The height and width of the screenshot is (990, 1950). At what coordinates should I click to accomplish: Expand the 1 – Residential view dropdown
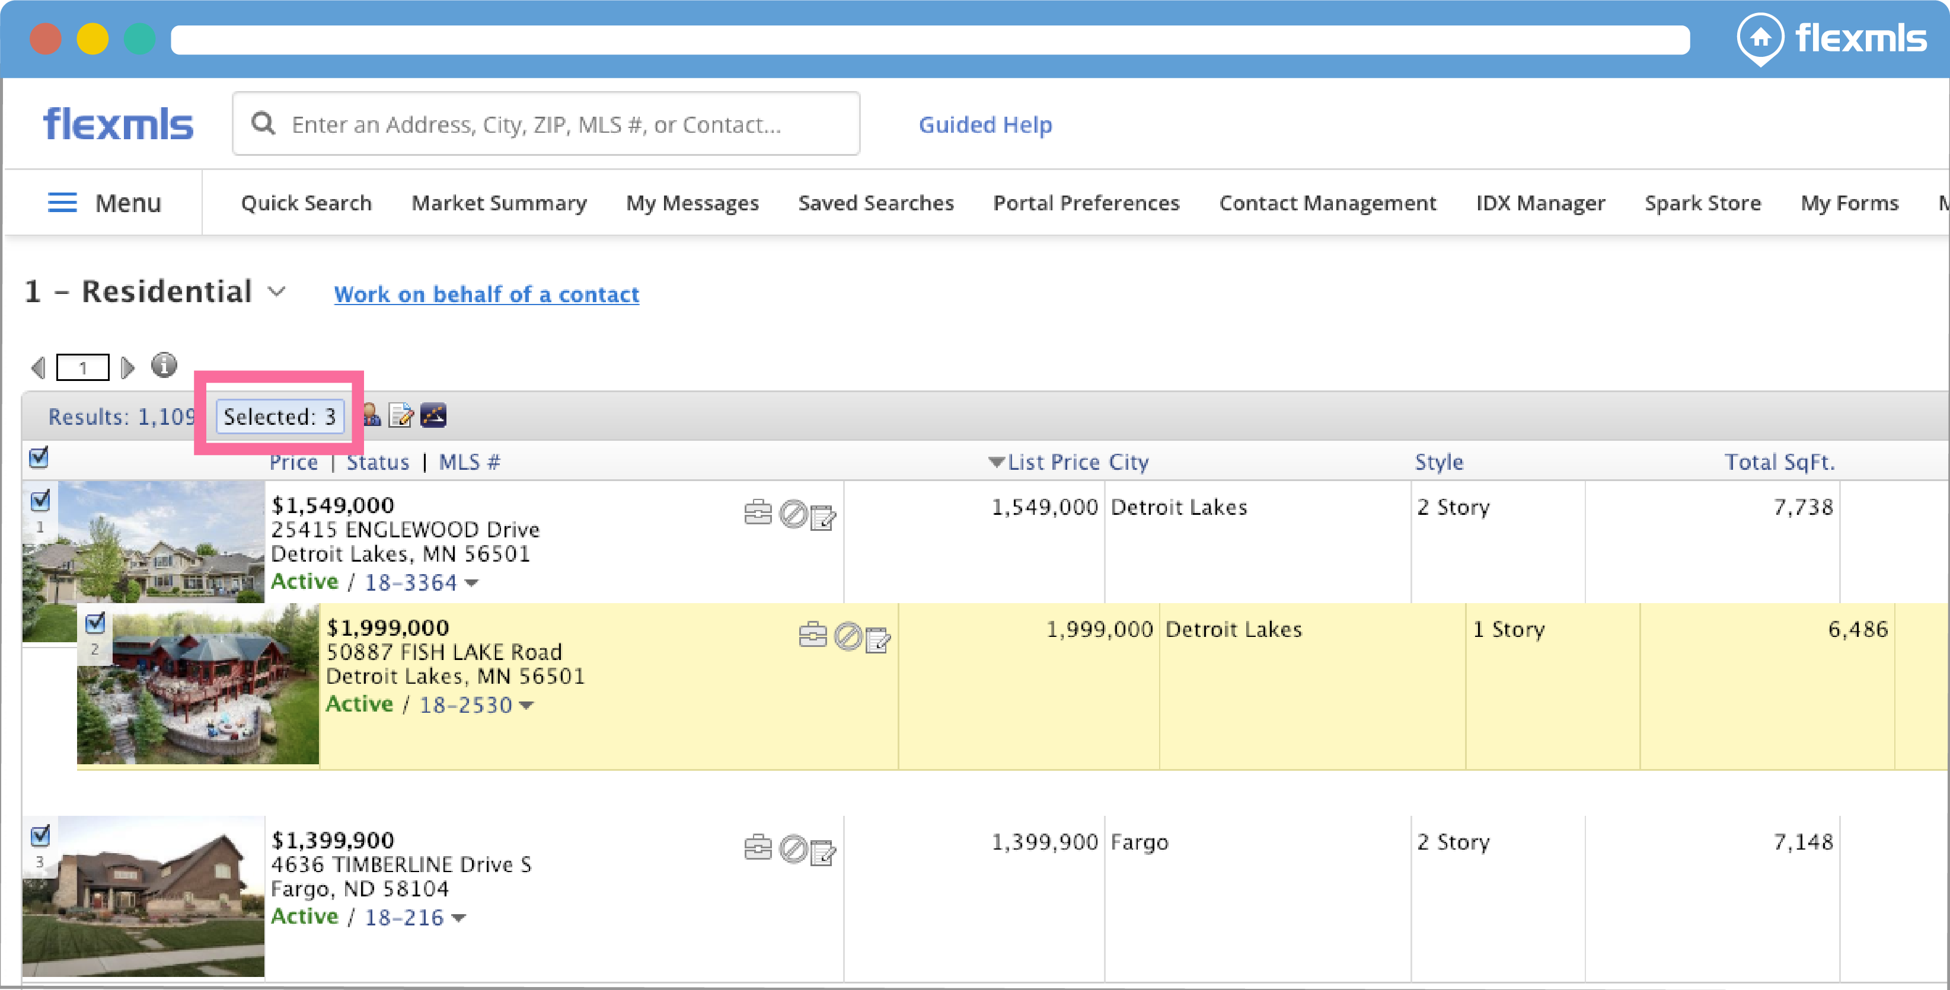(277, 292)
